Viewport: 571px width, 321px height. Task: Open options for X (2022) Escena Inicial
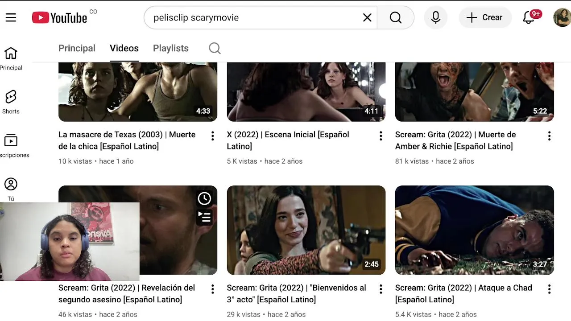[381, 136]
